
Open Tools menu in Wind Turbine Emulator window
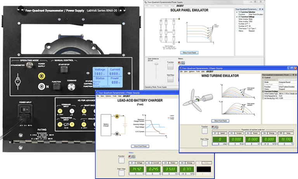pyautogui.click(x=198, y=72)
